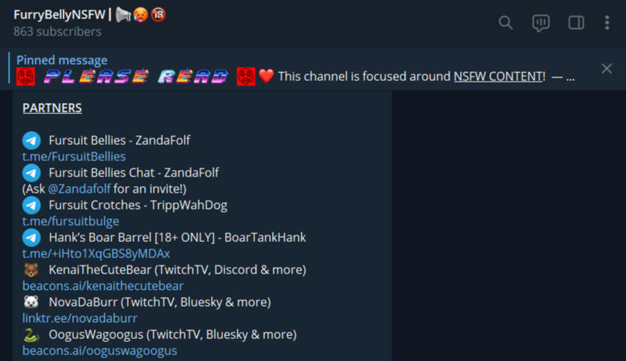The image size is (626, 361).
Task: Open the pinned PLEASE READ message
Action: [x=295, y=68]
